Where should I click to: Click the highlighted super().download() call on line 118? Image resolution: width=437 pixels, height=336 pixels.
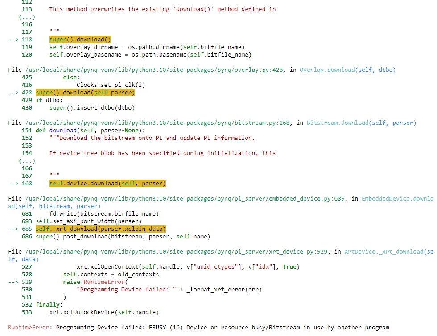pos(80,40)
